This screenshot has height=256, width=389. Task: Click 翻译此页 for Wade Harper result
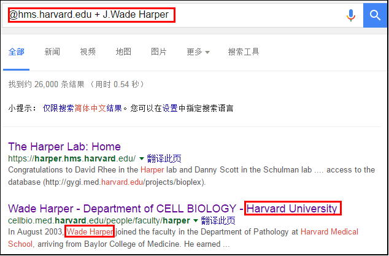point(218,220)
